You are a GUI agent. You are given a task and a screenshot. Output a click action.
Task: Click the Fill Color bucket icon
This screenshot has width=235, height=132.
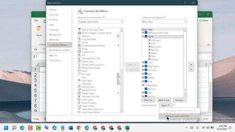(79, 74)
